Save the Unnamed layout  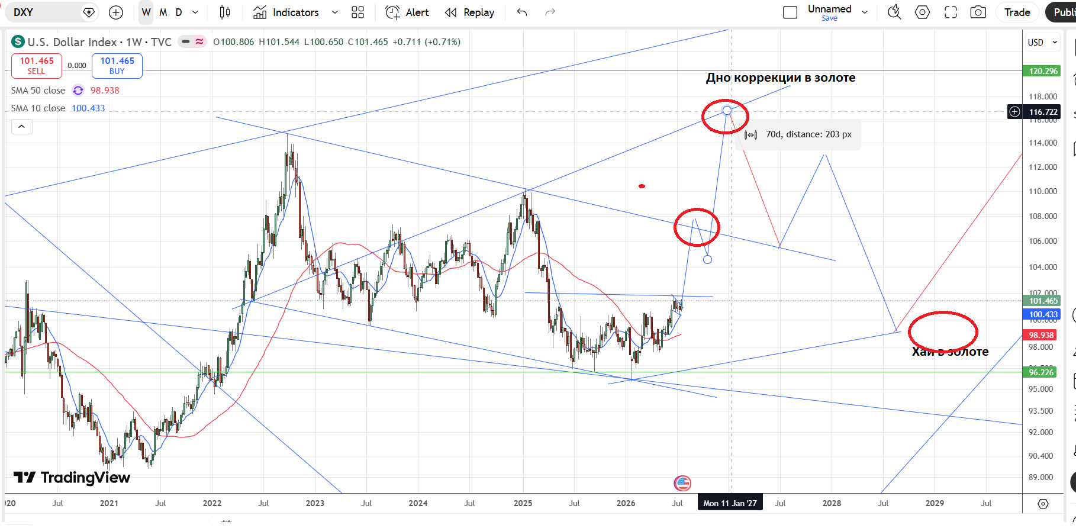coord(830,18)
